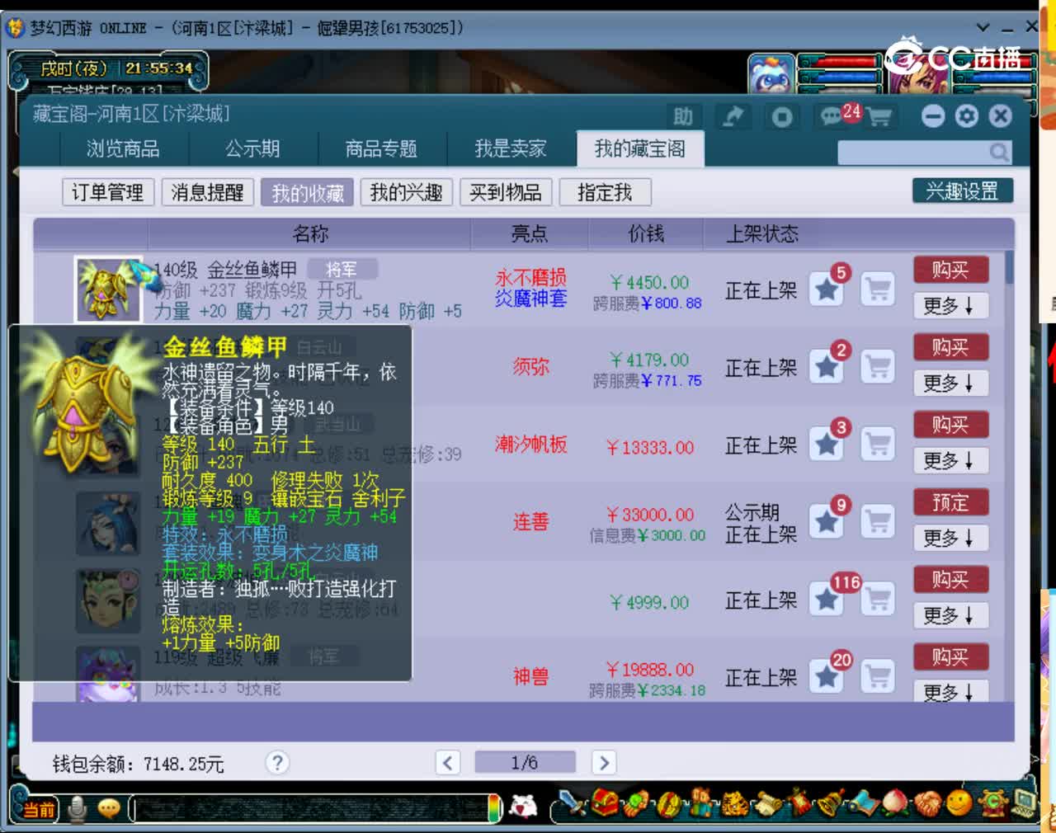Image resolution: width=1056 pixels, height=833 pixels.
Task: Open the title bar chevron dropdown
Action: (x=983, y=27)
